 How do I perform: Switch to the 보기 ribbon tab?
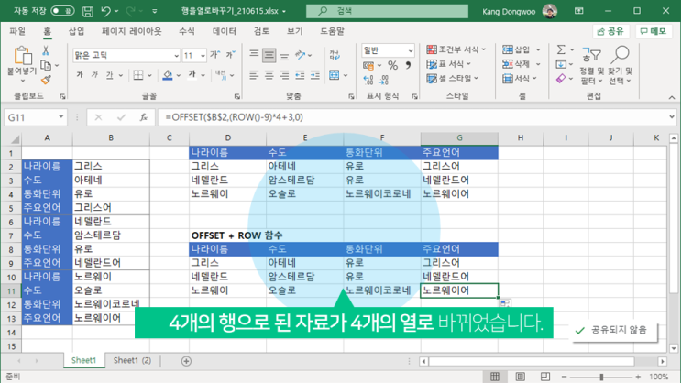294,31
